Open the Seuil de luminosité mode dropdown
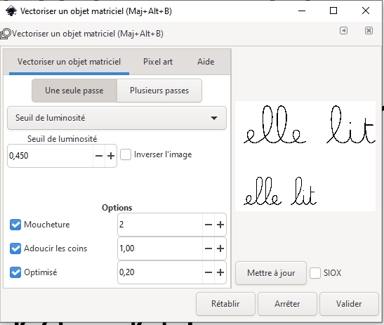 pos(117,118)
